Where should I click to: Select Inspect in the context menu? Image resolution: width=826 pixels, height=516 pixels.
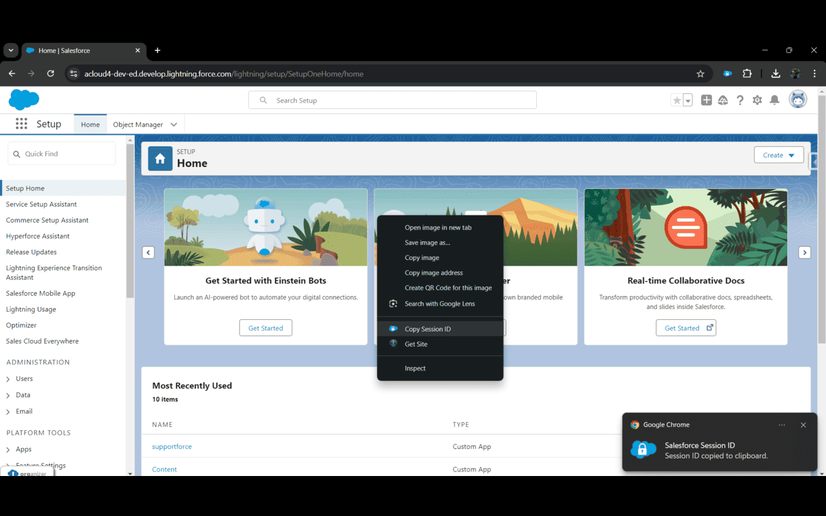point(440,368)
